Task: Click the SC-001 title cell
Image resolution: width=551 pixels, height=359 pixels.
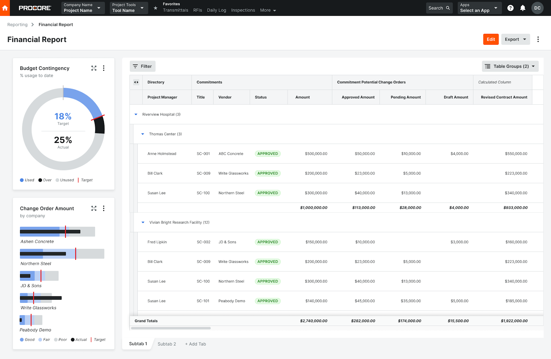Action: (x=203, y=154)
